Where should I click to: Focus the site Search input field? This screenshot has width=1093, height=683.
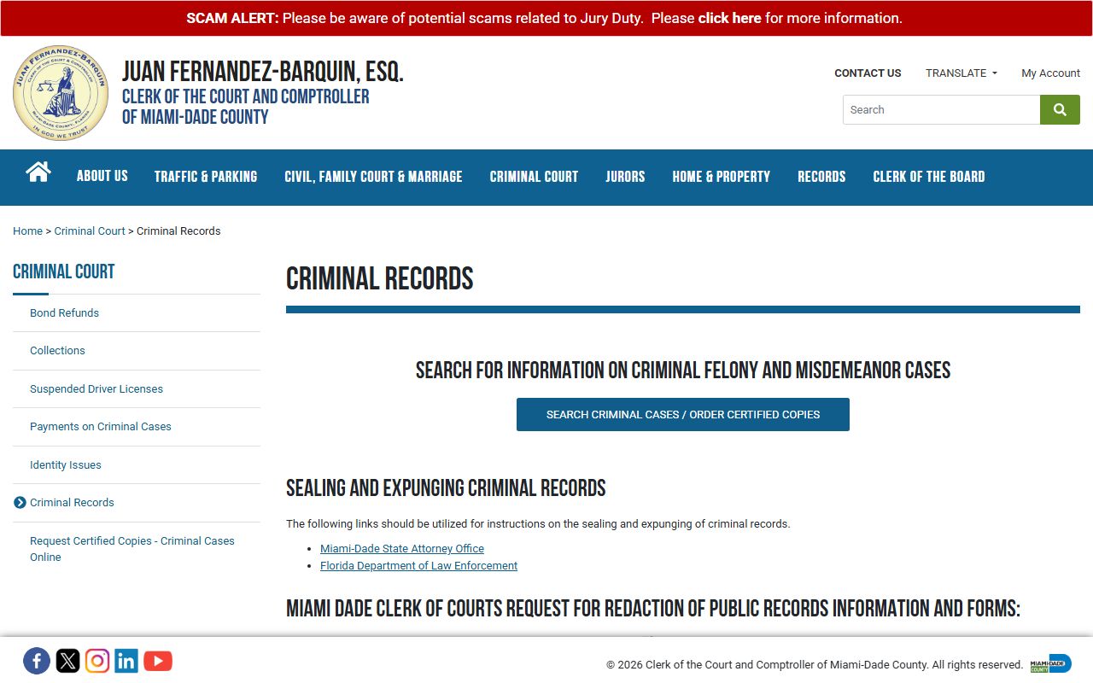tap(941, 109)
